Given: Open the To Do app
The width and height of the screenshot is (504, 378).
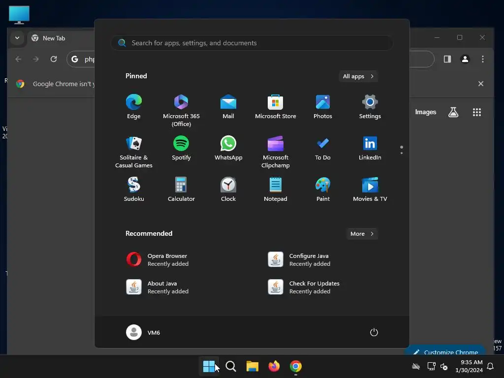Looking at the screenshot, I should click(323, 148).
